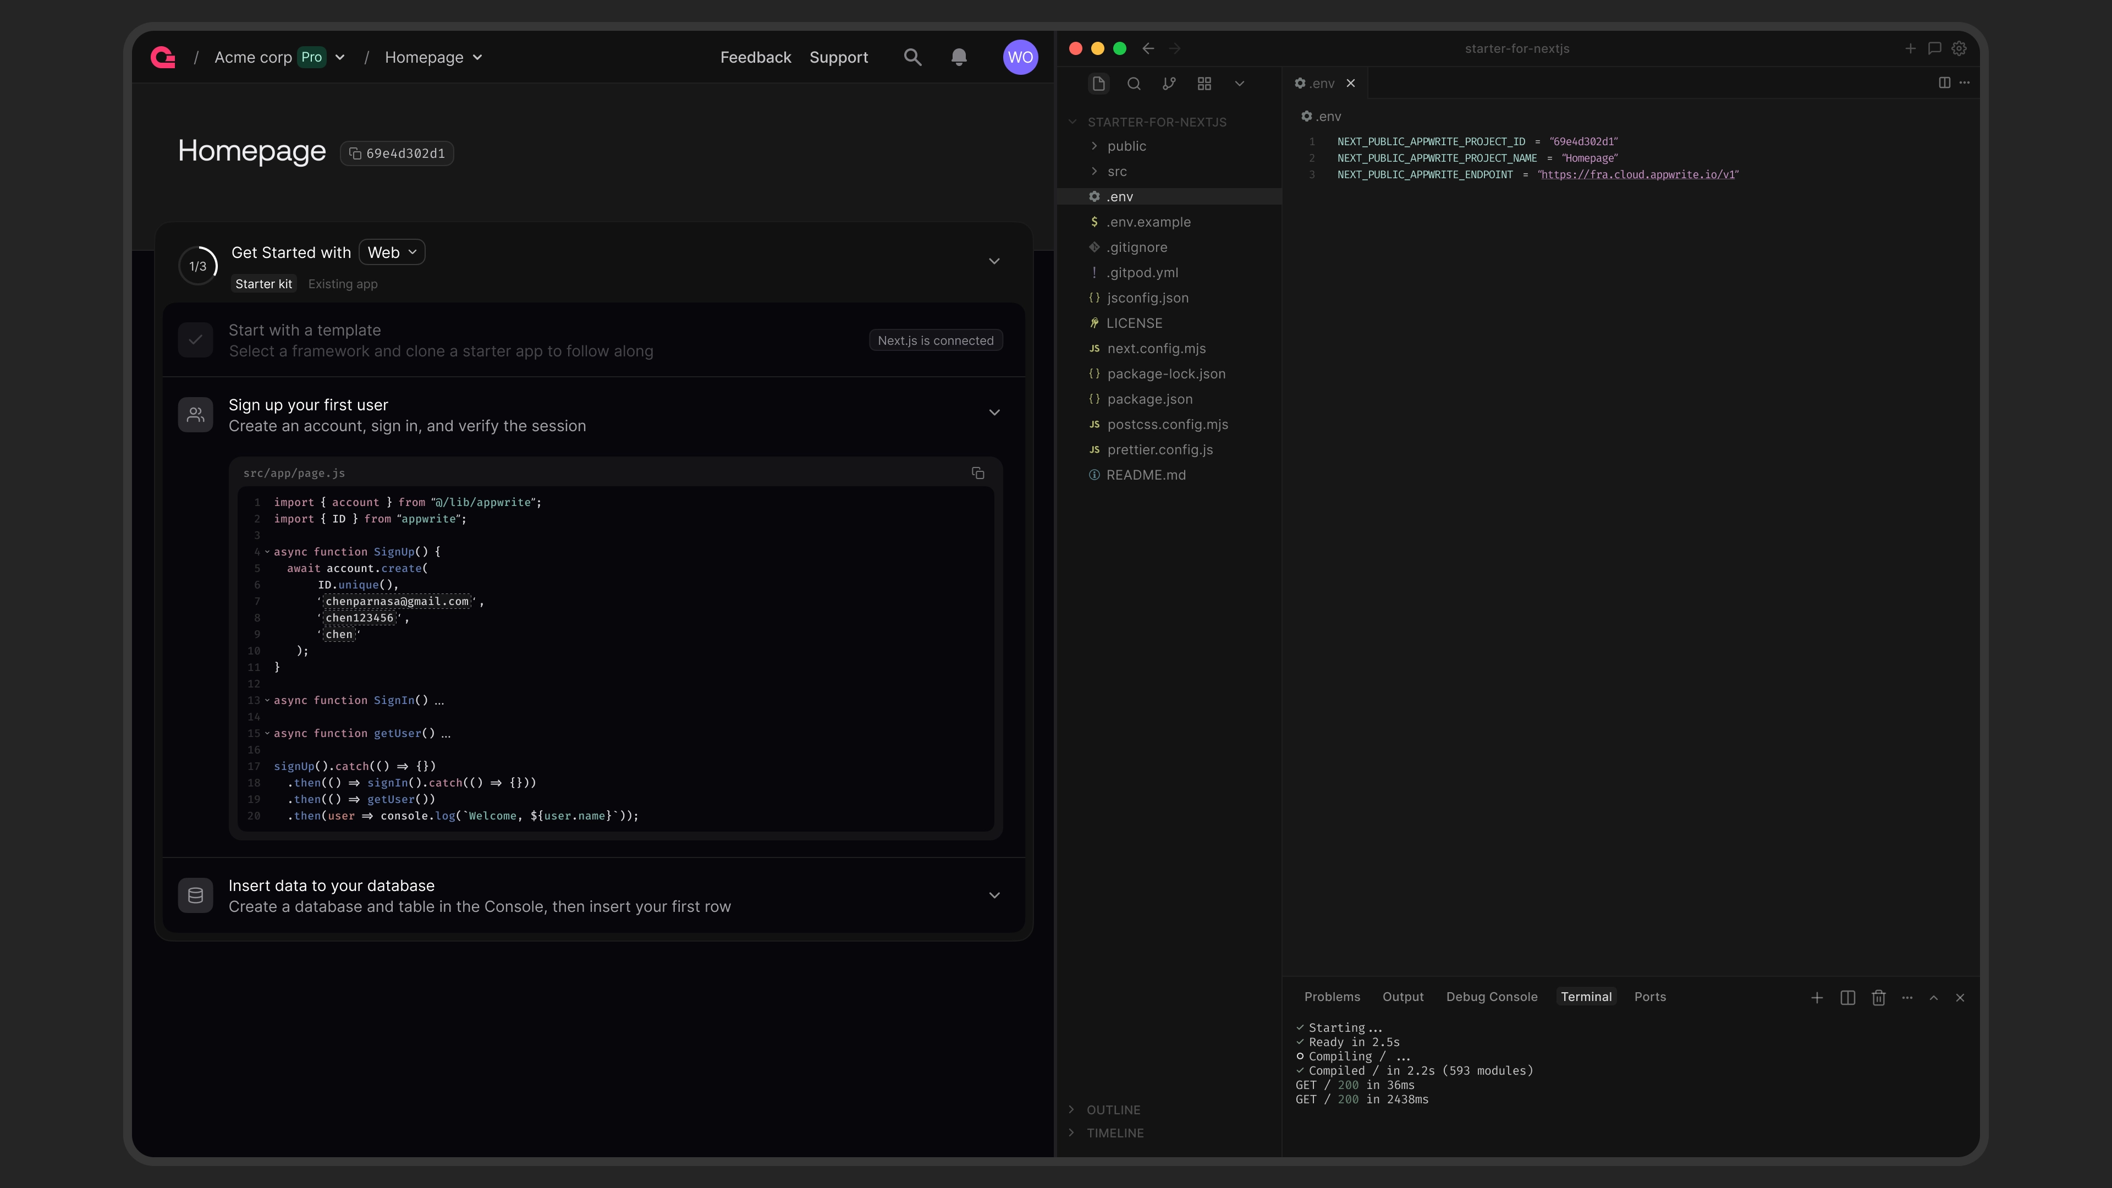Collapse the Get Started card chevron

(x=994, y=262)
